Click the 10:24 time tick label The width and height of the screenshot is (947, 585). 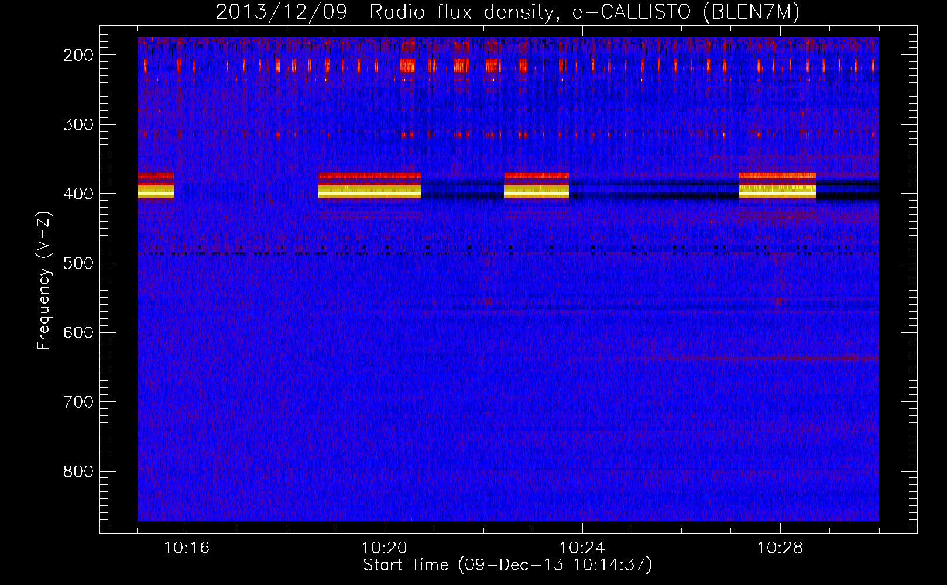pos(582,548)
